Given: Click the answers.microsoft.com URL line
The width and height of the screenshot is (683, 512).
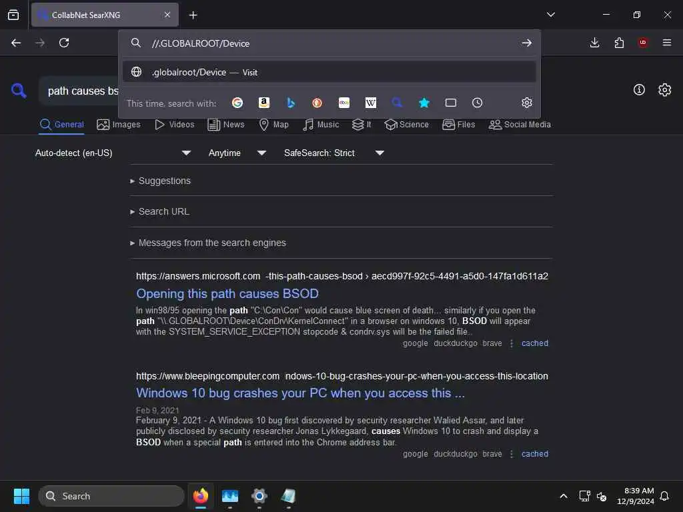Looking at the screenshot, I should [x=342, y=276].
